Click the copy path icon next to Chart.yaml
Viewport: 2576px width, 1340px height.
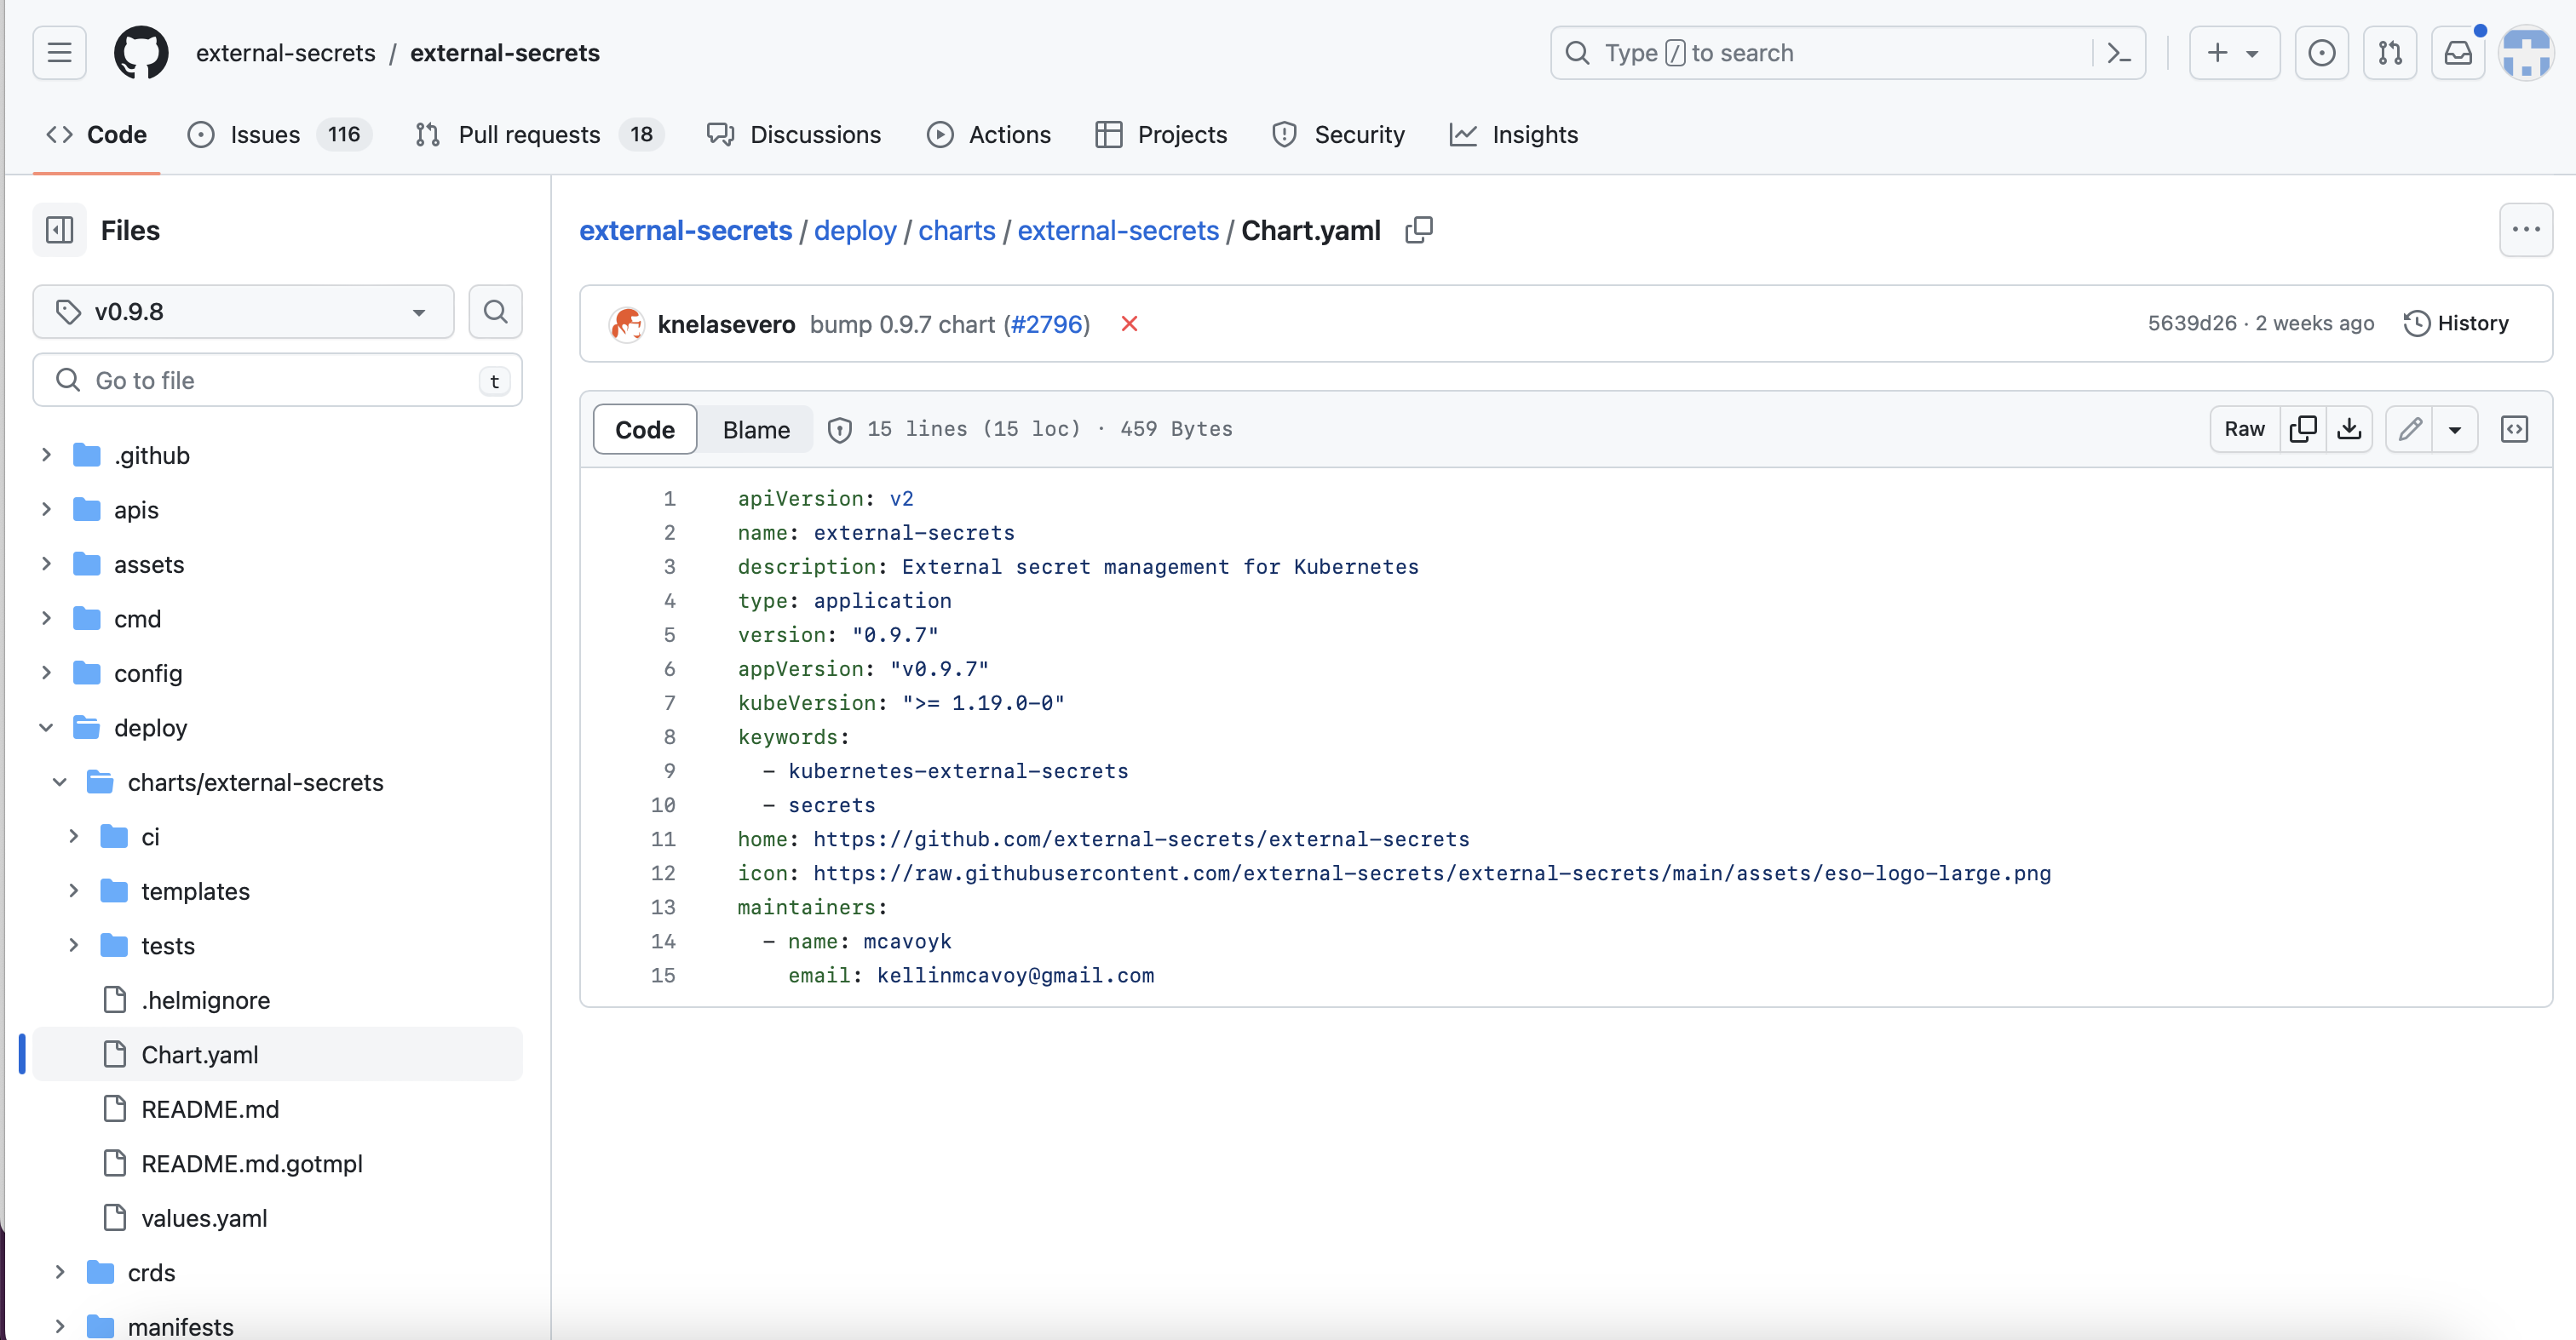[1418, 230]
